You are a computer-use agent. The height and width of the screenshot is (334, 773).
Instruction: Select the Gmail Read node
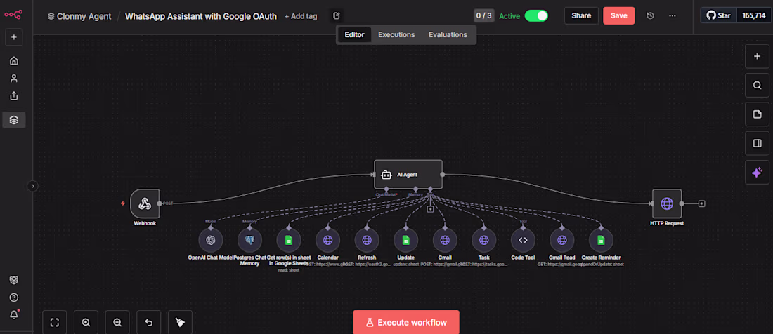pos(562,240)
